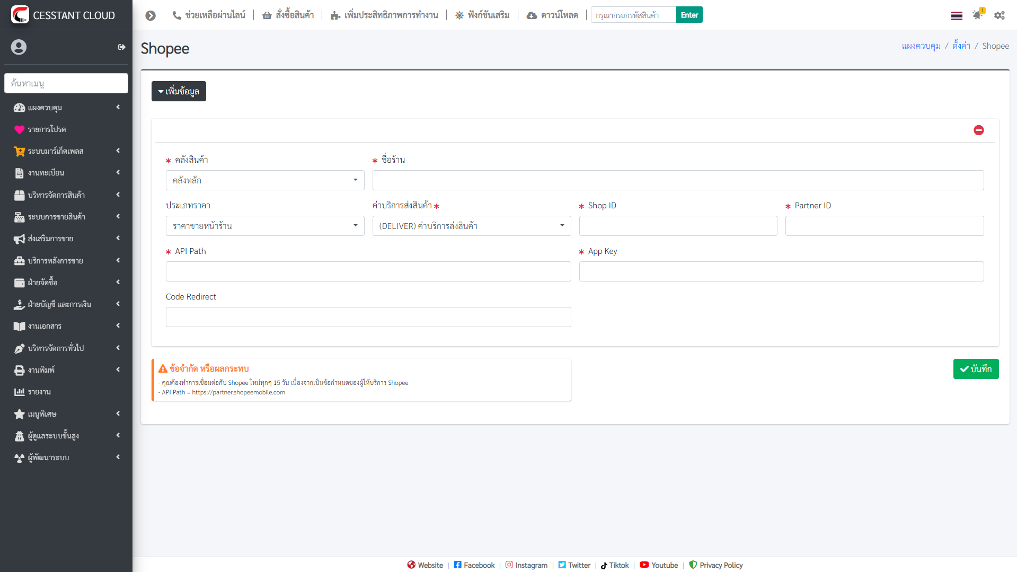Open the เพิ่มประสิทธิภาพการทำงาน top menu
This screenshot has width=1017, height=572.
(x=384, y=15)
